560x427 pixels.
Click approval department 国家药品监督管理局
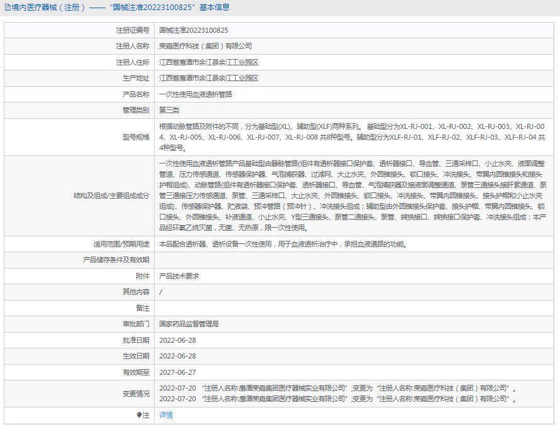click(x=189, y=324)
